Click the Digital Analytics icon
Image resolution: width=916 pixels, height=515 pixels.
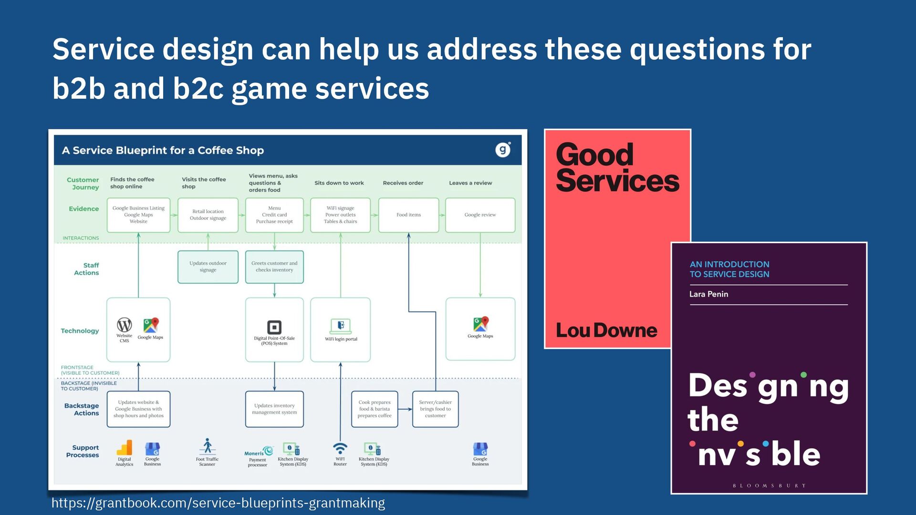pos(124,448)
